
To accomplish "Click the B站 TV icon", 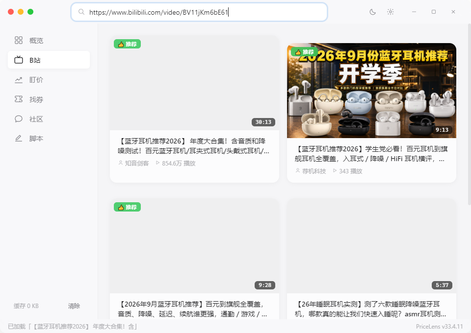I will (x=19, y=60).
